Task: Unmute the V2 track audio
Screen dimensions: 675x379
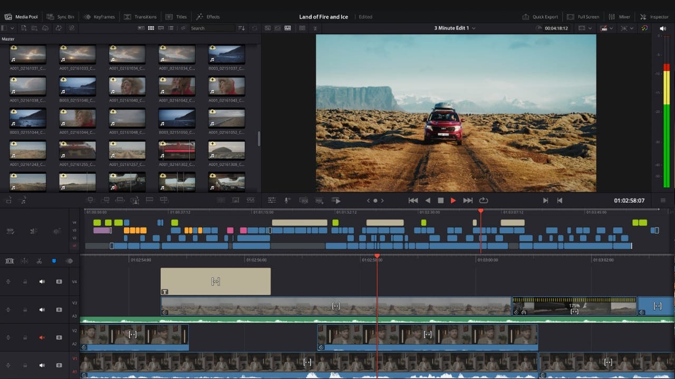Action: coord(42,337)
